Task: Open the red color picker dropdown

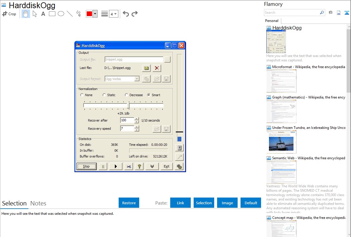Action: tap(95, 14)
